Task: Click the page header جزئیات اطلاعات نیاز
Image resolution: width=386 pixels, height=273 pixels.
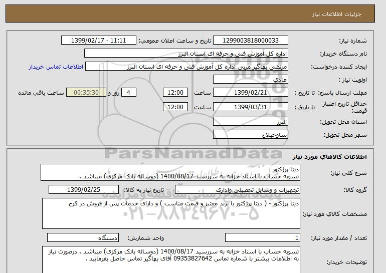Action: tap(336, 14)
